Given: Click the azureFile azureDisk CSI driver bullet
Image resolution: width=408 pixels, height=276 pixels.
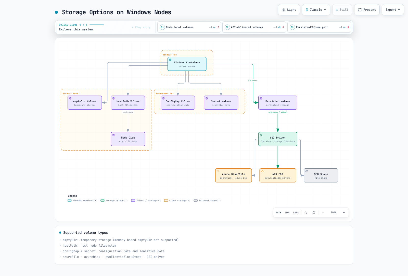Looking at the screenshot, I should pos(113,257).
